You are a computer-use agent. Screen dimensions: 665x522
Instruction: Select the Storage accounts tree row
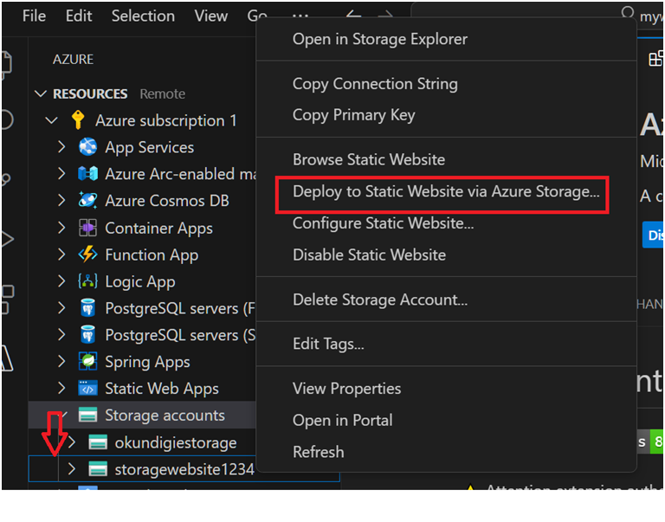click(x=143, y=416)
